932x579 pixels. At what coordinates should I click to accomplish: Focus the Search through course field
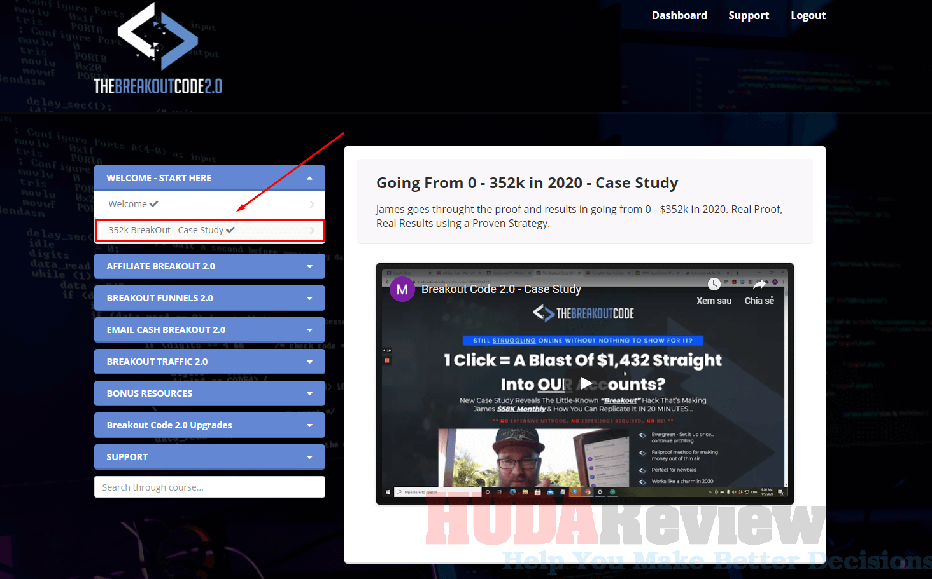(x=209, y=487)
